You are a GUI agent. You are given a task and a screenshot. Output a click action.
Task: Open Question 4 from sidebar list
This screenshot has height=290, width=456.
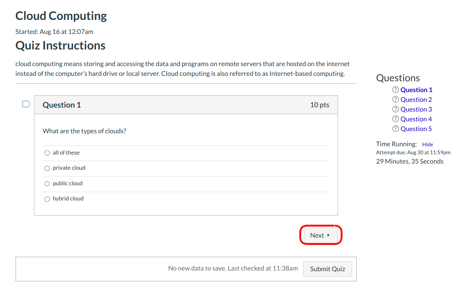pos(416,119)
